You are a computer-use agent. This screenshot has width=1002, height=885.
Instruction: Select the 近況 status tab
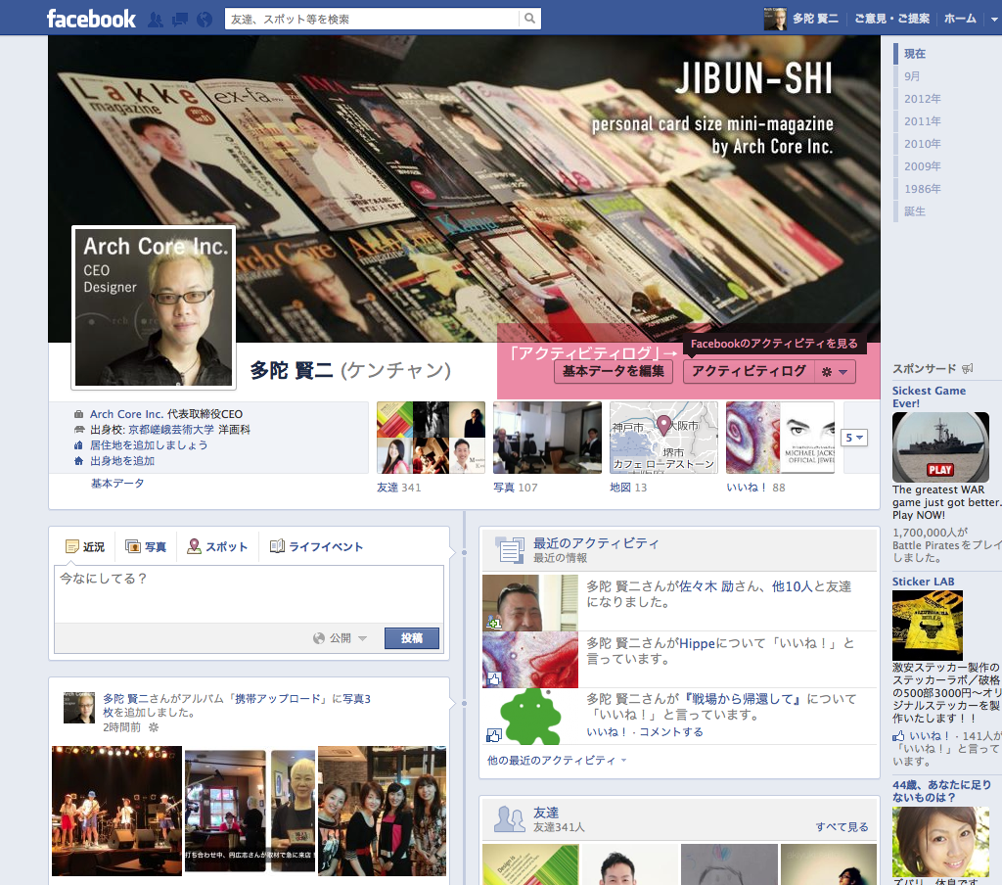[x=85, y=546]
